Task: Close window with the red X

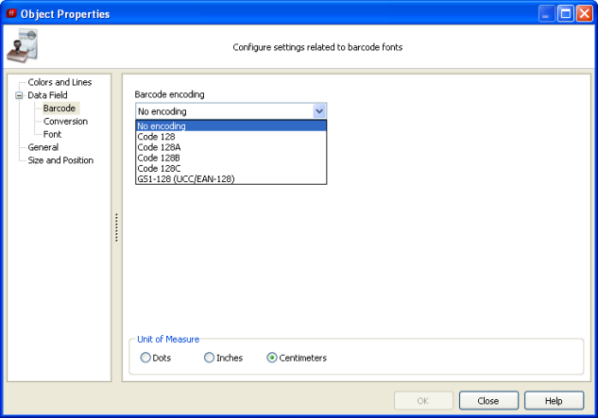Action: [584, 14]
